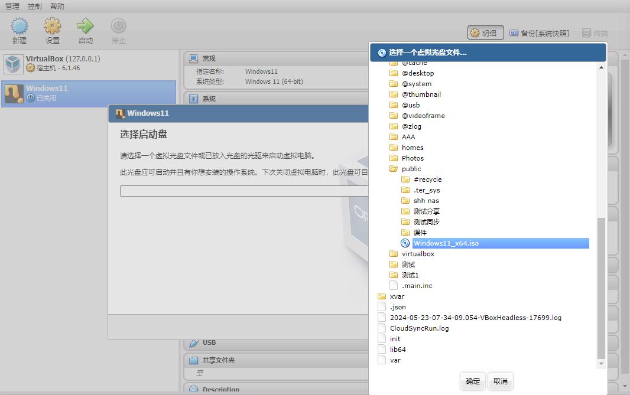Open the 管理 menu
Image resolution: width=630 pixels, height=395 pixels.
(x=12, y=6)
